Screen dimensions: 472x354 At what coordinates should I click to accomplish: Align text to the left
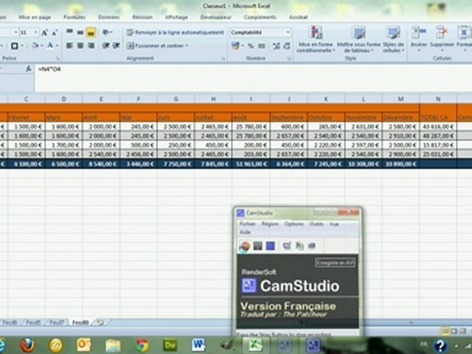click(x=69, y=45)
